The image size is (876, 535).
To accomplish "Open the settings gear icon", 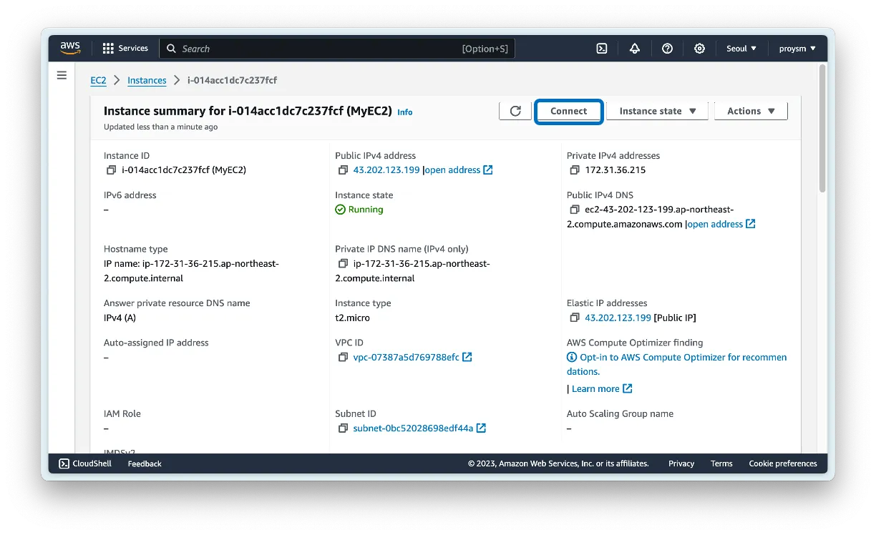I will 700,49.
